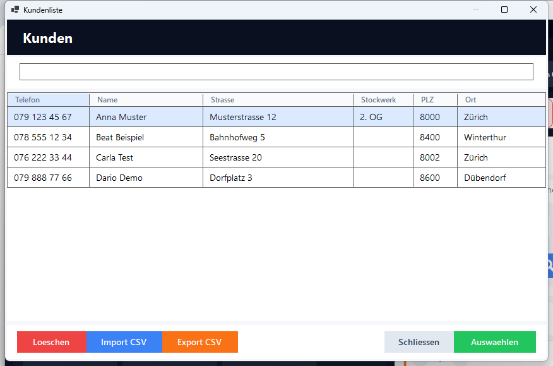553x366 pixels.
Task: Select phone number 076 222 33 44
Action: [49, 157]
